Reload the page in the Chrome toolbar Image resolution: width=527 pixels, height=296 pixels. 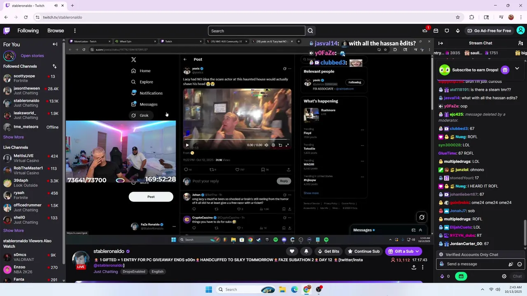[26, 17]
